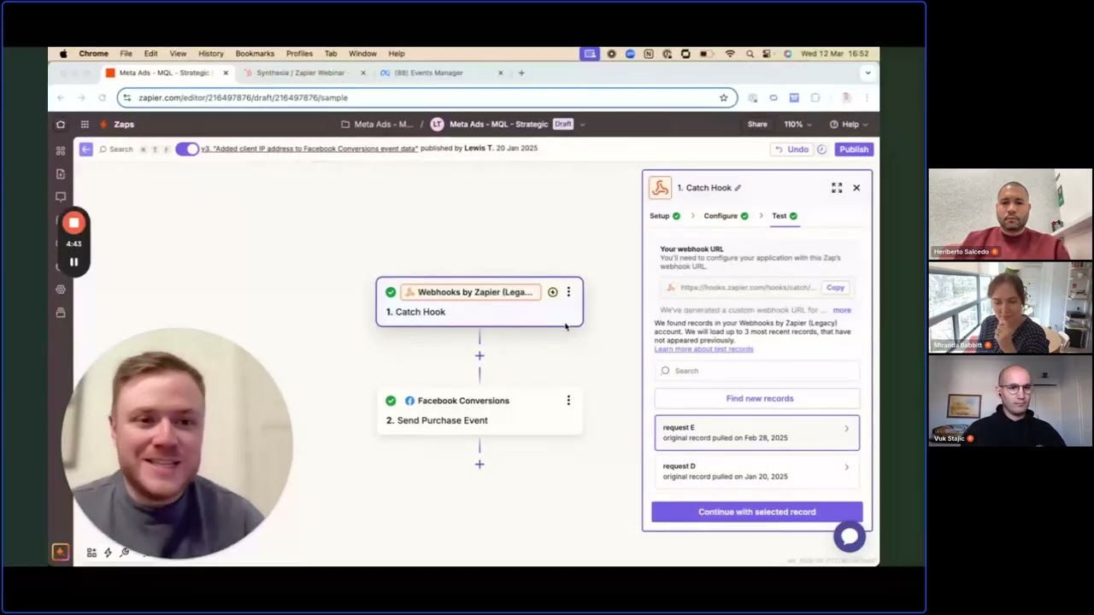Select the request E record
The width and height of the screenshot is (1094, 615).
click(x=757, y=432)
